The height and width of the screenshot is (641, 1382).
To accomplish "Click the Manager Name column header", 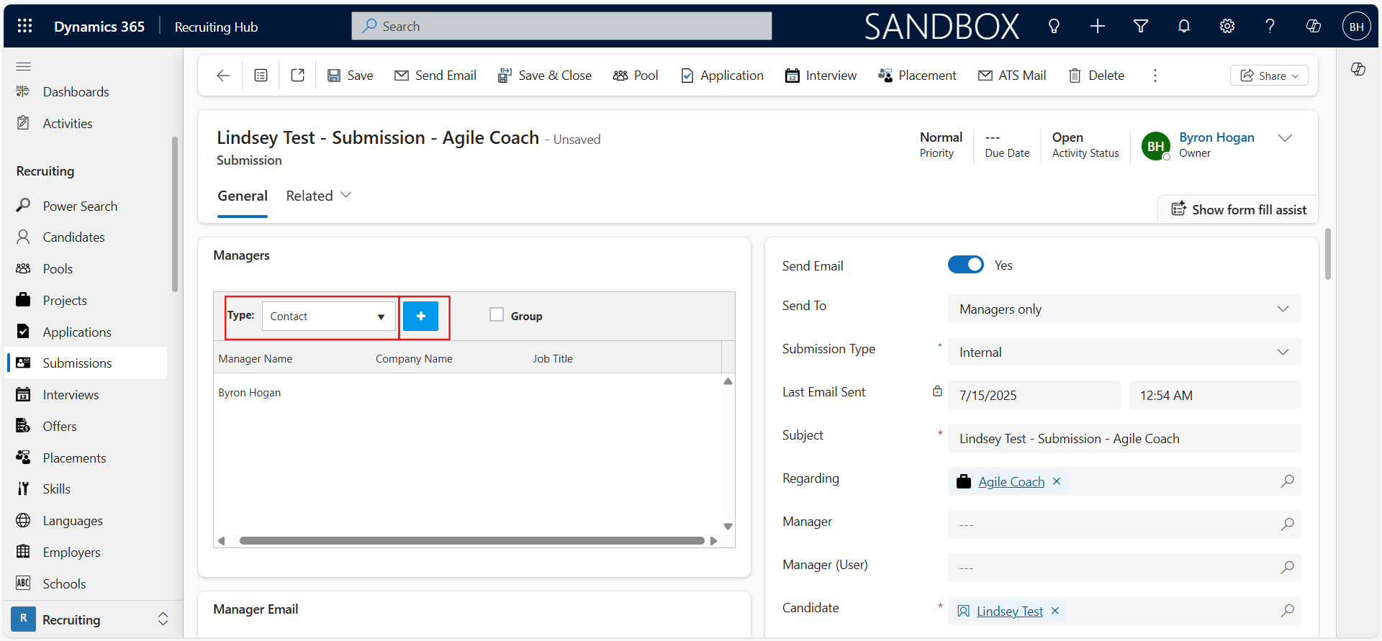I will click(x=256, y=359).
